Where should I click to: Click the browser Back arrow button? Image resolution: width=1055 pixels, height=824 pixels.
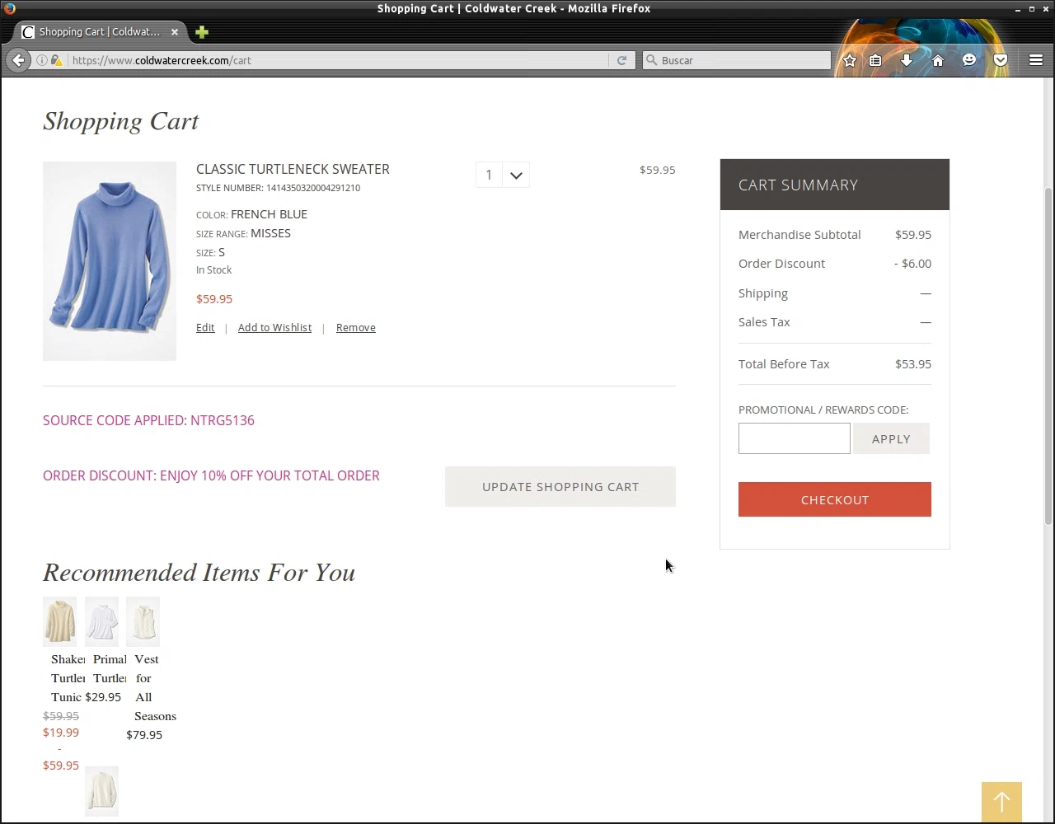[18, 60]
